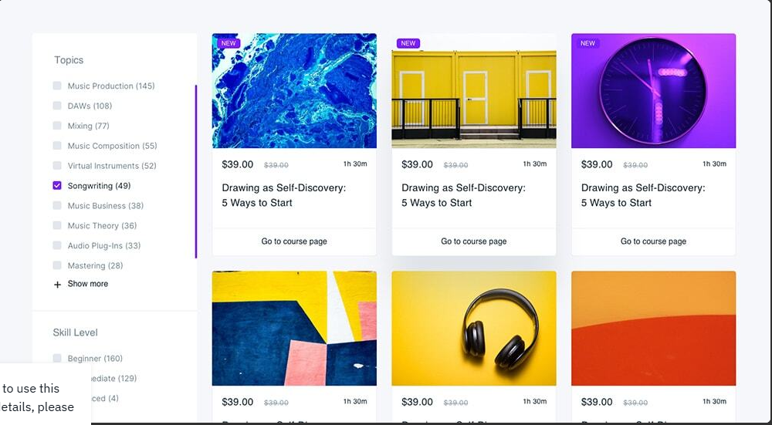Tick the Beginner skill level checkbox
This screenshot has width=772, height=425.
click(57, 358)
